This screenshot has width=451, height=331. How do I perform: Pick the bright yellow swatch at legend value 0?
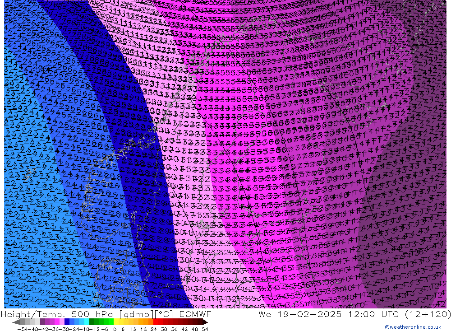(x=116, y=322)
